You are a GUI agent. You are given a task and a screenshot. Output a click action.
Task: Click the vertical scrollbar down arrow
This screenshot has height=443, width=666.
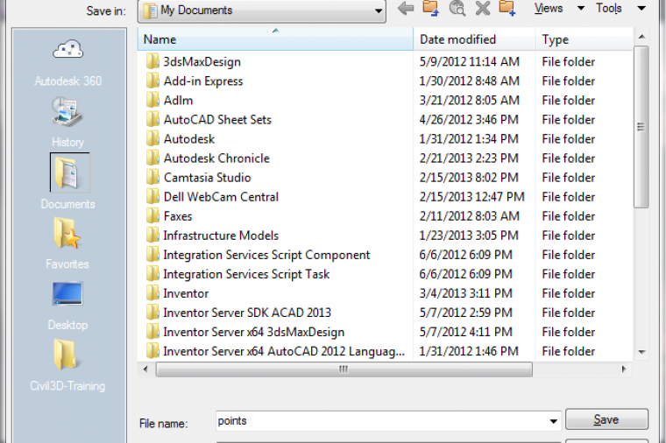coord(641,352)
